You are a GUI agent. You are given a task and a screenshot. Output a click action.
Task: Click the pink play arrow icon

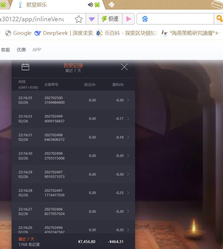(129, 19)
